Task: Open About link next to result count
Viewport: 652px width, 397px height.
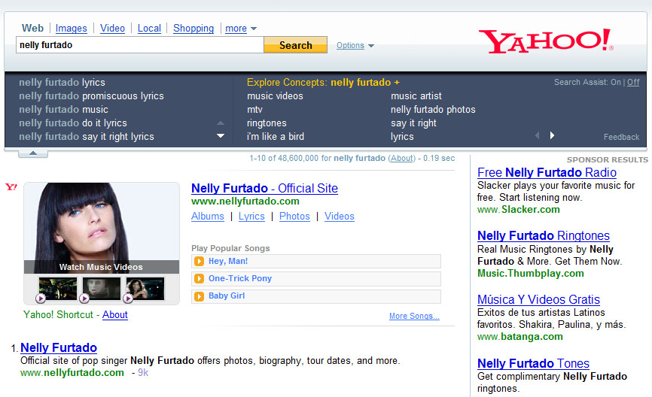Action: (402, 158)
